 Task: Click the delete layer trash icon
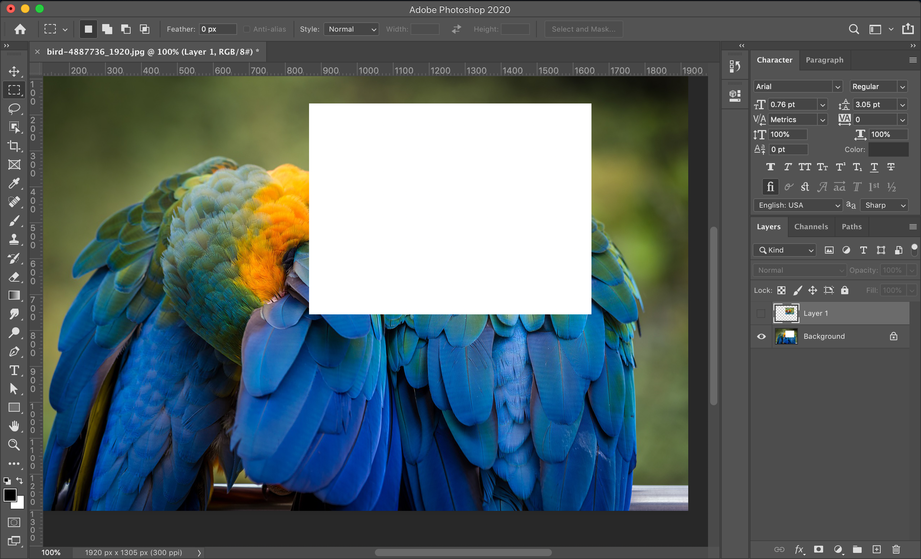pyautogui.click(x=896, y=549)
